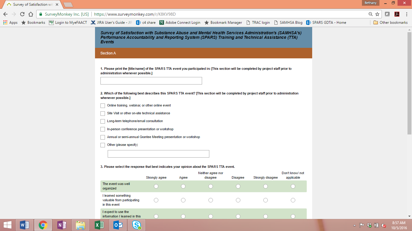The width and height of the screenshot is (412, 231).
Task: Expand Other bookmarks folder
Action: coord(391,23)
